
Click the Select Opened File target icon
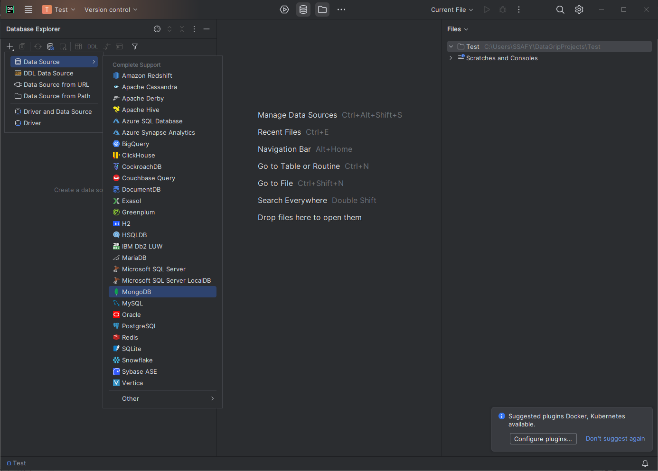point(157,29)
